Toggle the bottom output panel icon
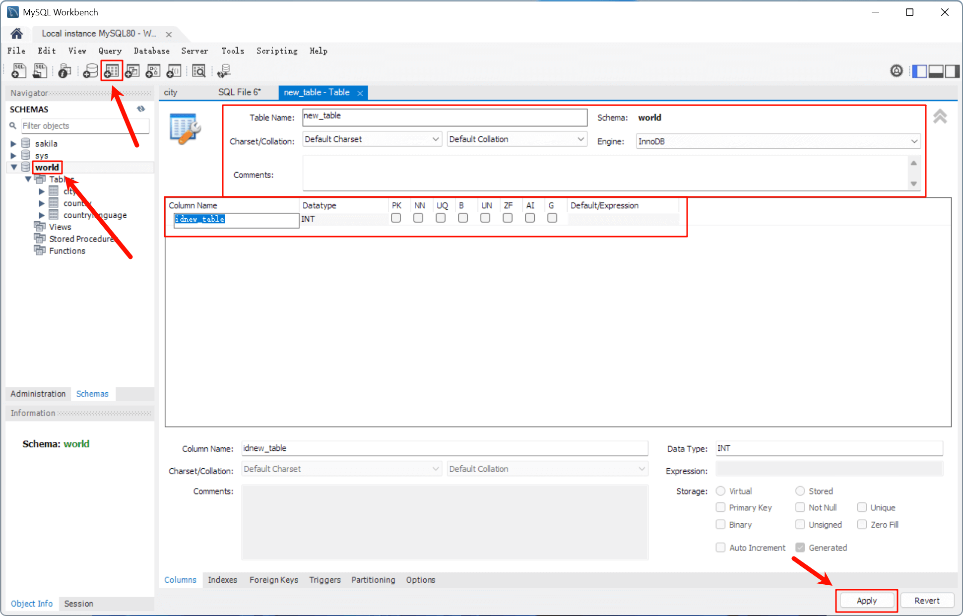The image size is (963, 616). tap(936, 71)
